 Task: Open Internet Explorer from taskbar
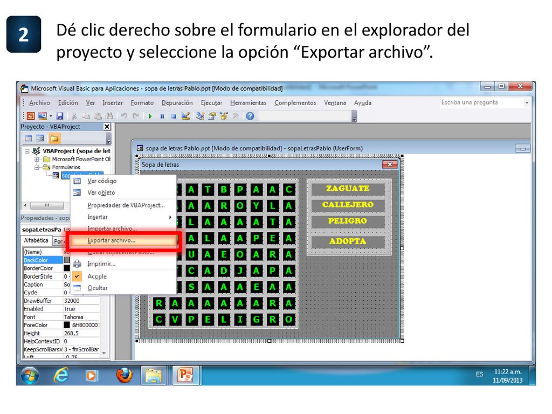click(60, 376)
